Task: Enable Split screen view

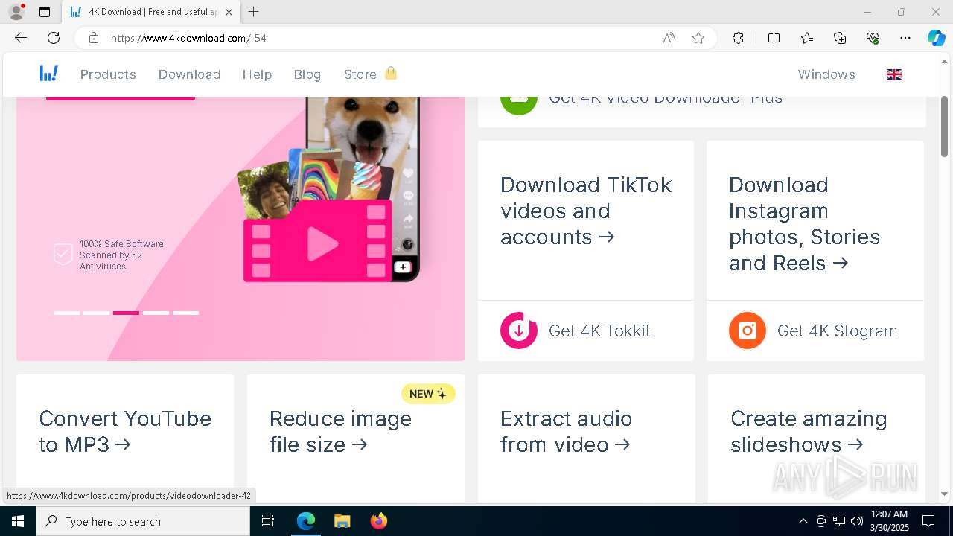Action: tap(774, 38)
